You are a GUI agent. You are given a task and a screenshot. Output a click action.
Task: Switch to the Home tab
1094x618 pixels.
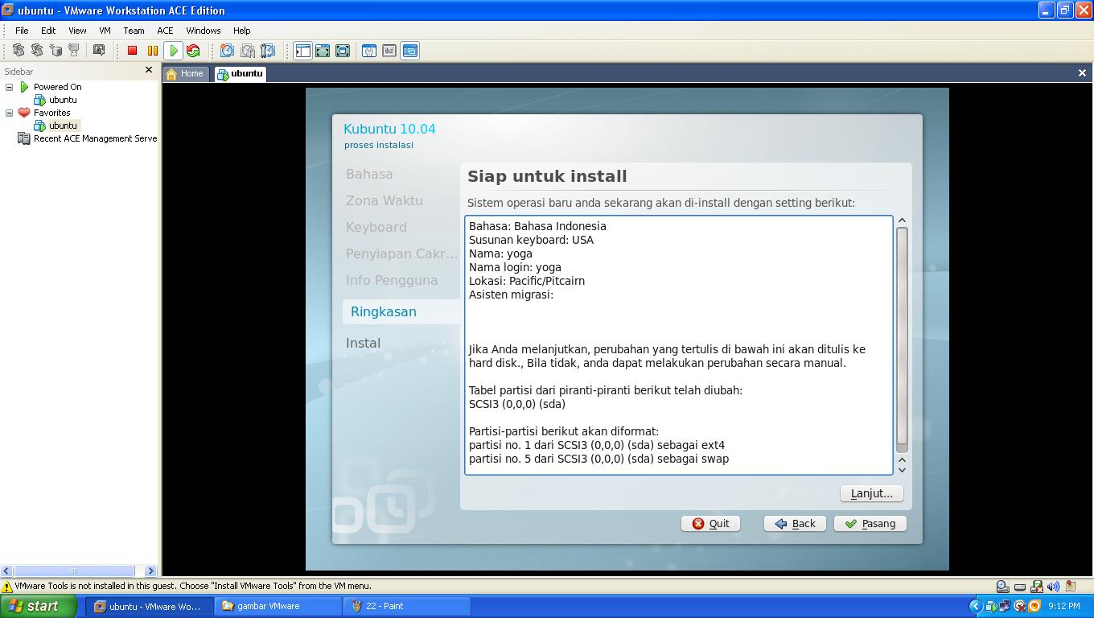coord(186,73)
